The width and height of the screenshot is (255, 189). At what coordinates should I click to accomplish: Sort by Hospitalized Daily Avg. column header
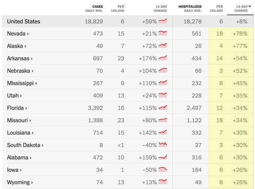coord(190,8)
